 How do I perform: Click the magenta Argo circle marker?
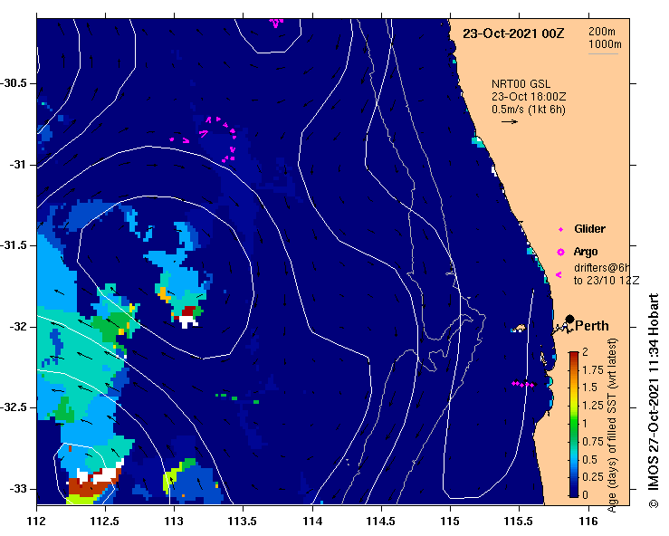(560, 253)
